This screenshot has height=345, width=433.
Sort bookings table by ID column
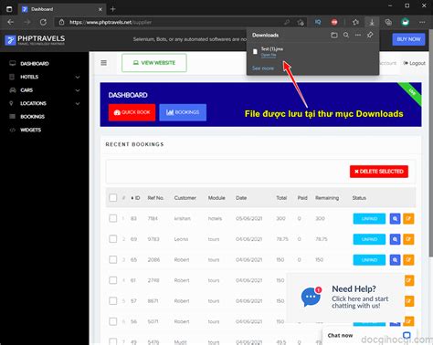(135, 198)
